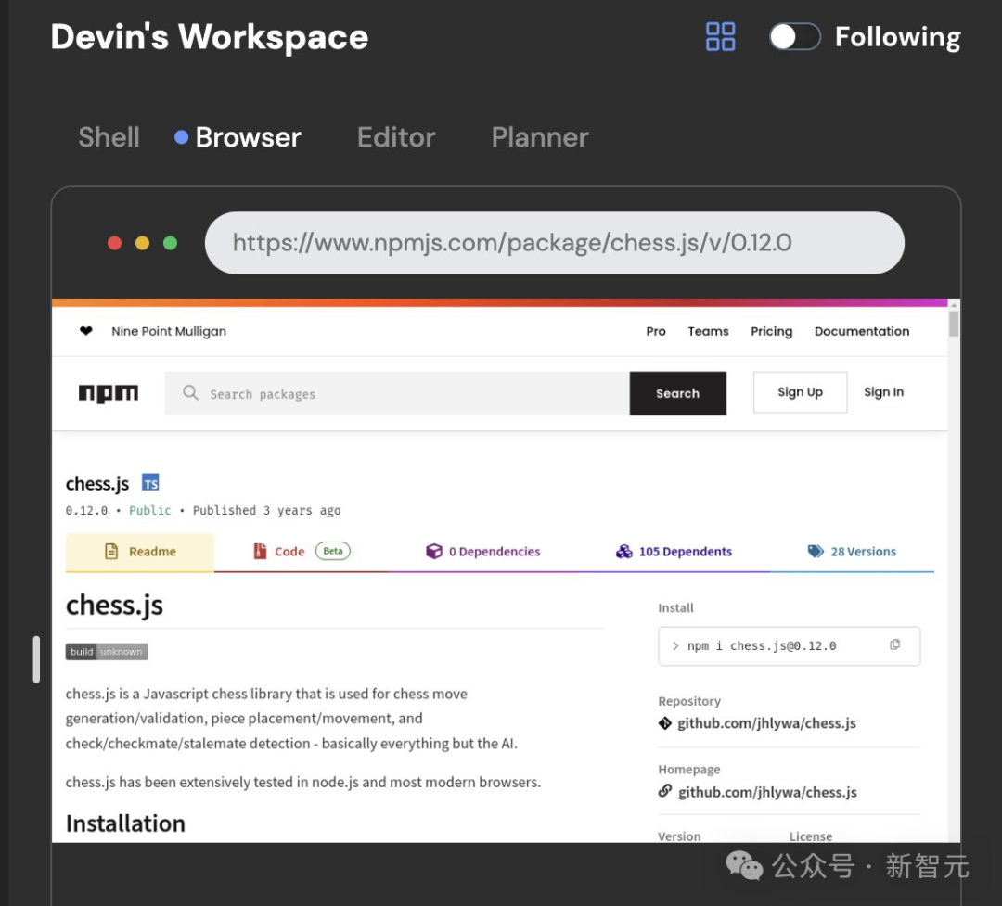Click the homepage link icon under Homepage
The width and height of the screenshot is (1002, 906).
pos(665,792)
